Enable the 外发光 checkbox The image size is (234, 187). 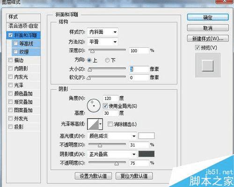10,118
